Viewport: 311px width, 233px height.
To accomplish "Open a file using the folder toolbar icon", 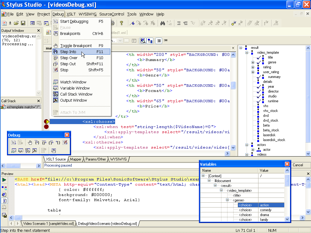I will coord(16,22).
